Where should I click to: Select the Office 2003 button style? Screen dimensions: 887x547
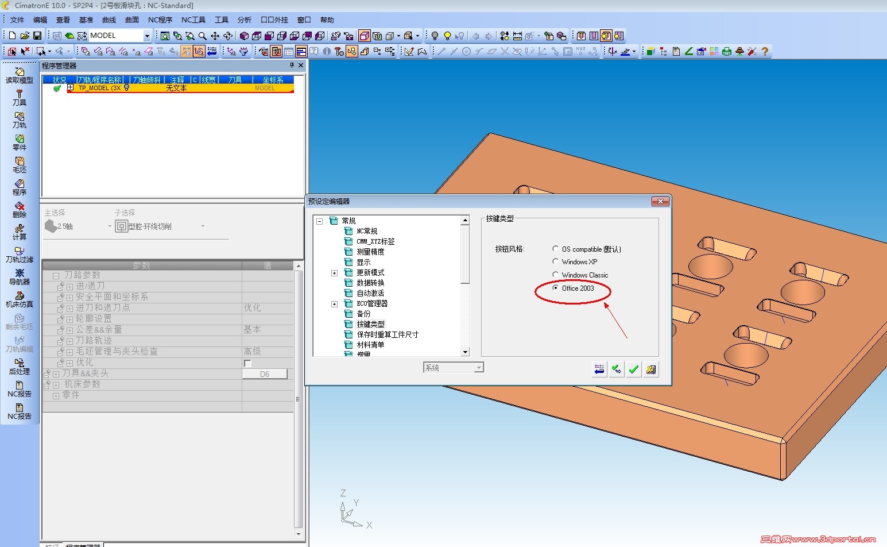click(x=555, y=288)
